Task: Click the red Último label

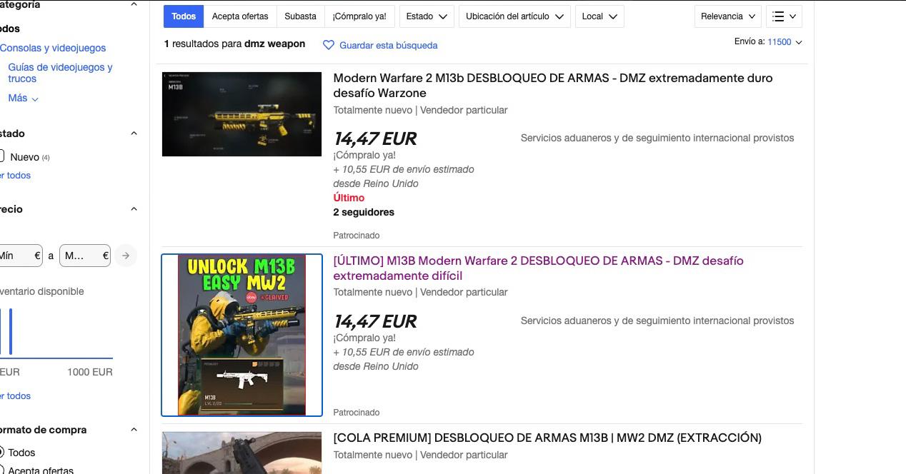Action: pos(349,198)
